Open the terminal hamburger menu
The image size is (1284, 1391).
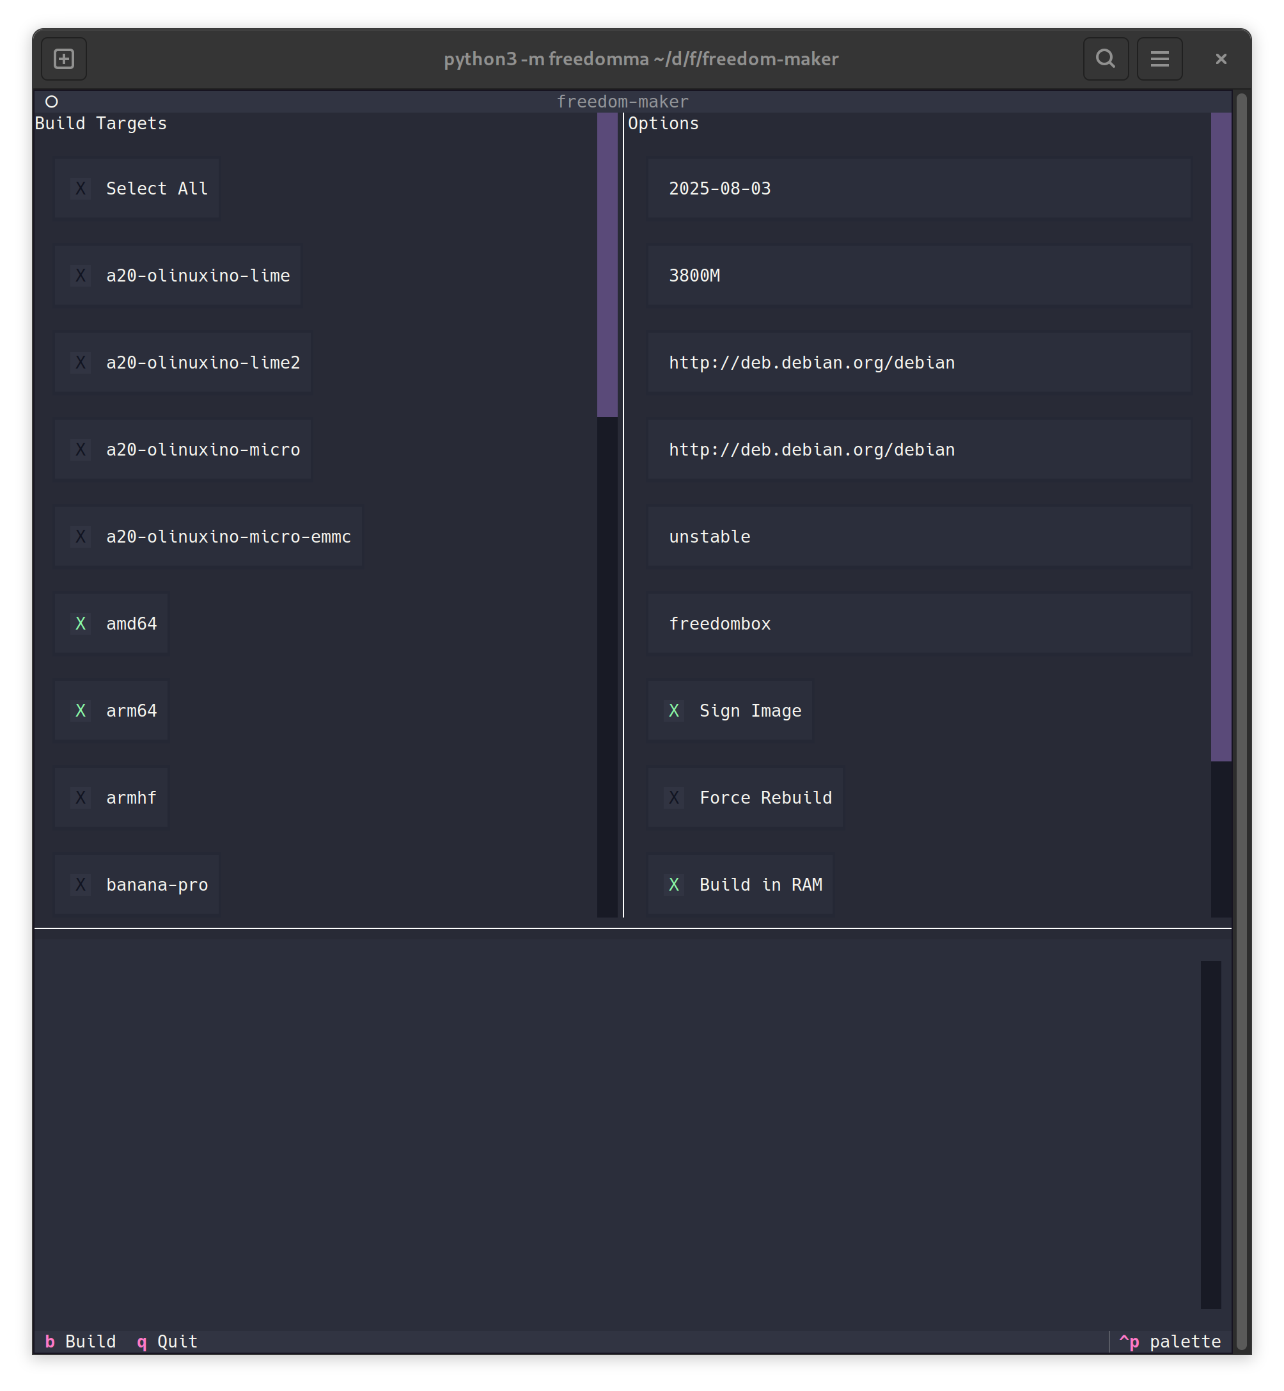click(x=1159, y=59)
